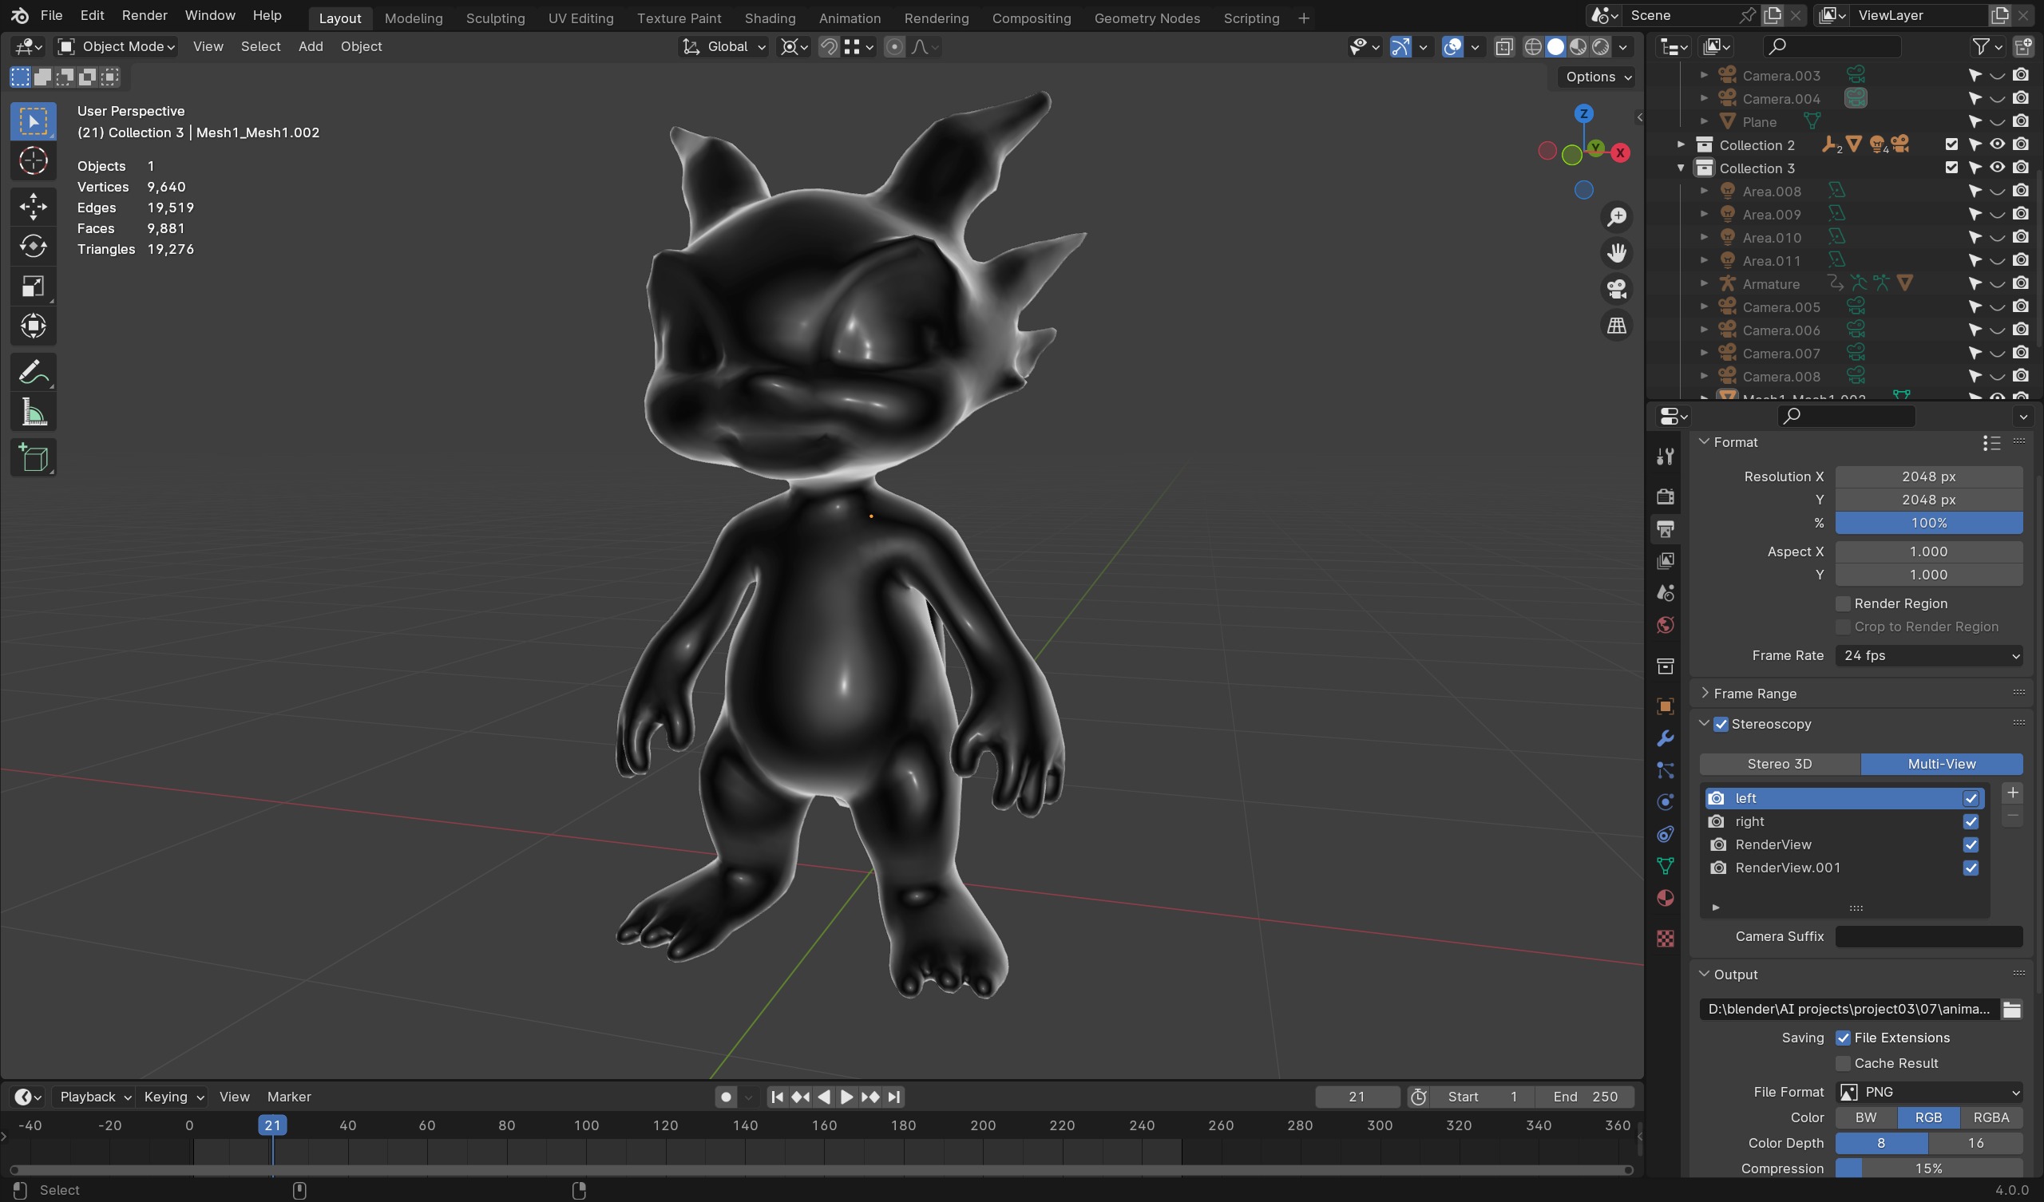Click the zoom viewport gizmo icon

(x=1617, y=216)
